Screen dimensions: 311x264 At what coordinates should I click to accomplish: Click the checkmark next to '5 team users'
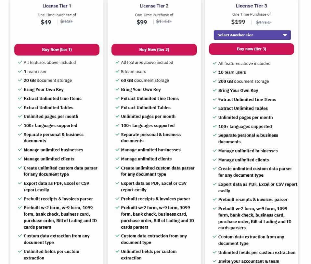117,71
